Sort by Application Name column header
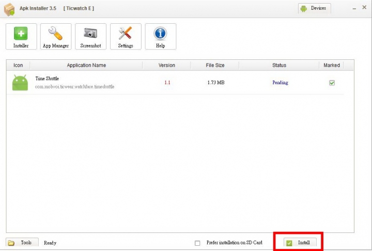This screenshot has width=372, height=251. (x=86, y=65)
